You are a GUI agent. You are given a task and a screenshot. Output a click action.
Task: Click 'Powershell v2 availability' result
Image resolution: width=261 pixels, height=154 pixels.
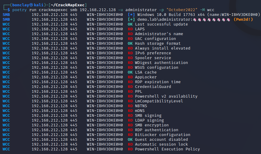pyautogui.click(x=166, y=97)
